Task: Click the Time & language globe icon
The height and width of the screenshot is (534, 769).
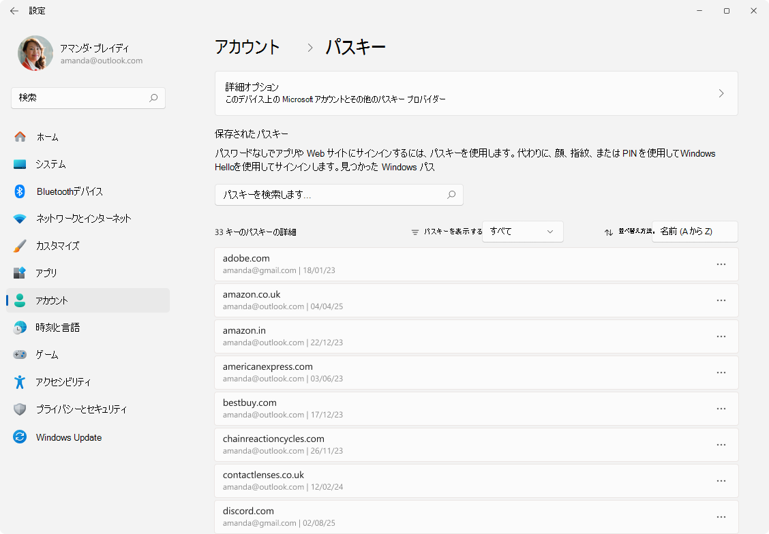Action: pos(20,327)
